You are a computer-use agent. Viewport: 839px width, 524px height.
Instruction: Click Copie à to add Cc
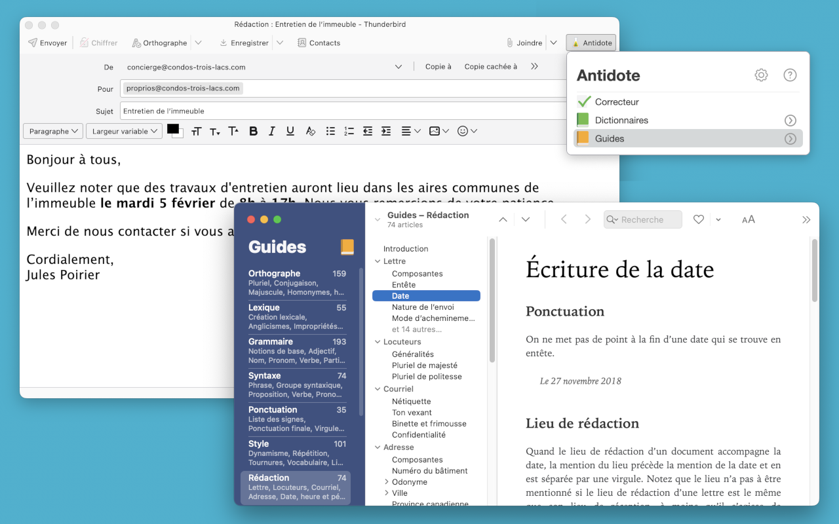point(439,67)
